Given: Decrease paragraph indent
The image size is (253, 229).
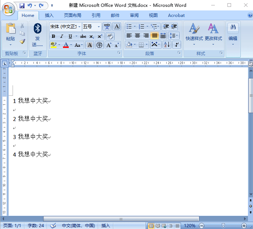Looking at the screenshot, I should point(166,26).
